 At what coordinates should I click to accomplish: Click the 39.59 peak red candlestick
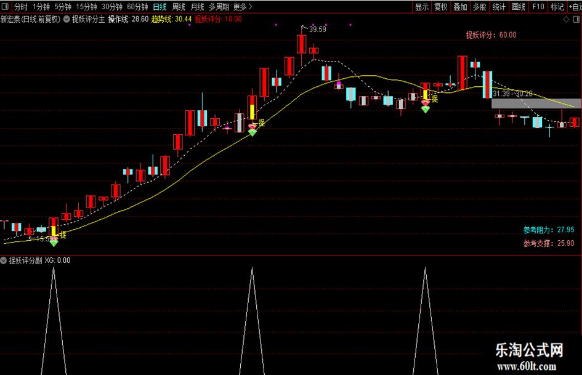pyautogui.click(x=301, y=44)
